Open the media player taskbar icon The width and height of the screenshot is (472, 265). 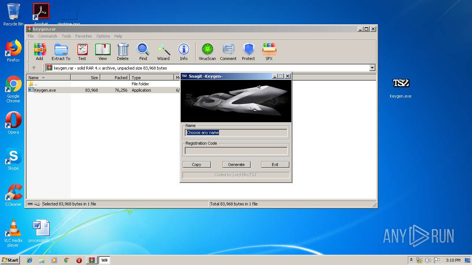tap(54, 260)
